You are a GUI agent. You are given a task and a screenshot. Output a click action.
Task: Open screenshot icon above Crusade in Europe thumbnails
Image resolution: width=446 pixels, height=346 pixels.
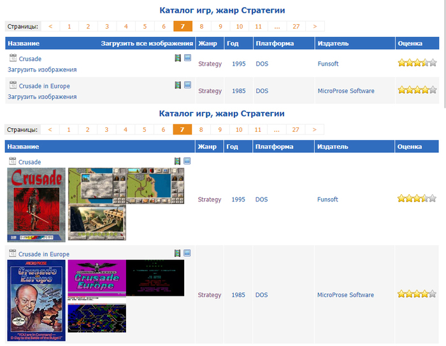point(187,253)
